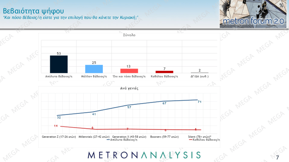Click the percent symbol in the top corner
This screenshot has height=162, width=289.
coord(281,5)
